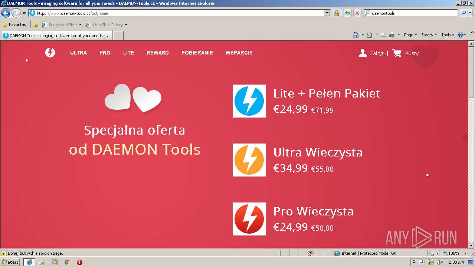Click the Action Center flag tray icon
475x267 pixels.
click(x=422, y=262)
